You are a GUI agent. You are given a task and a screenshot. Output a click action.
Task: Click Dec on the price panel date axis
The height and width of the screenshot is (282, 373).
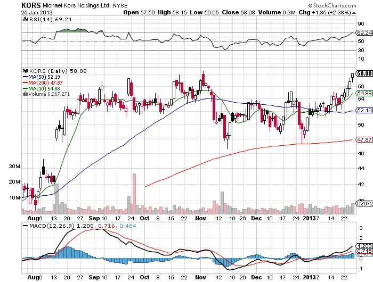tap(256, 218)
